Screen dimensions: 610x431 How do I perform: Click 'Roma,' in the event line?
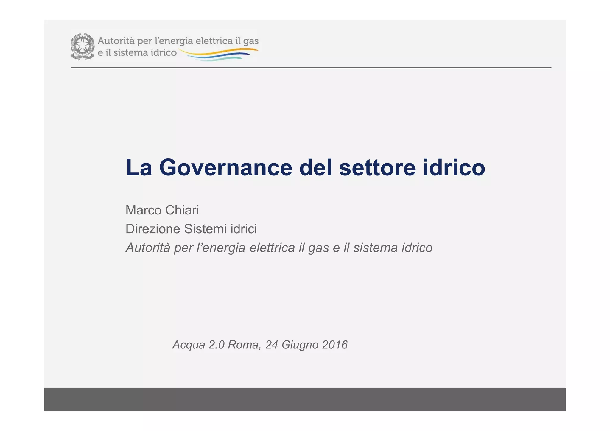pos(245,345)
